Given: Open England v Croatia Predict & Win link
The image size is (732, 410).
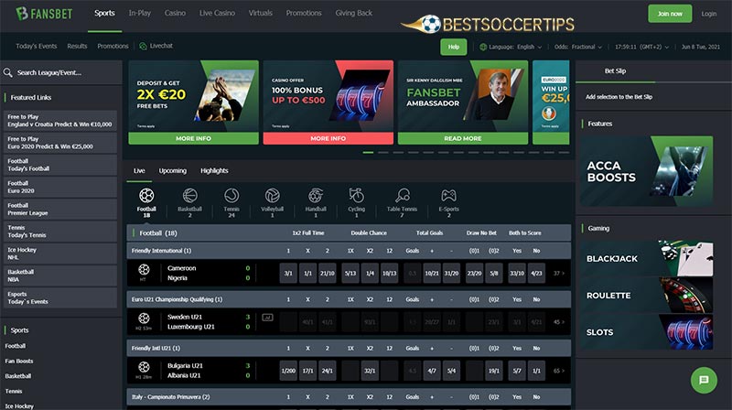Looking at the screenshot, I should 59,121.
